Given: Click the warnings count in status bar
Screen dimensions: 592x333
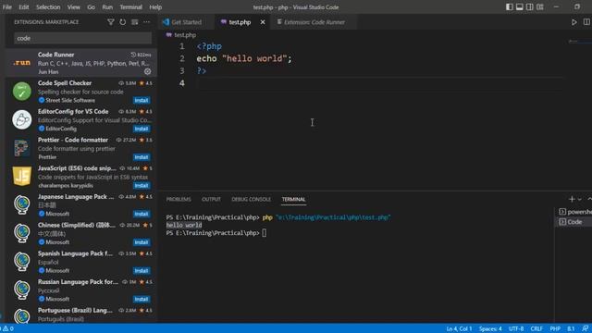Looking at the screenshot, I should coord(8,328).
